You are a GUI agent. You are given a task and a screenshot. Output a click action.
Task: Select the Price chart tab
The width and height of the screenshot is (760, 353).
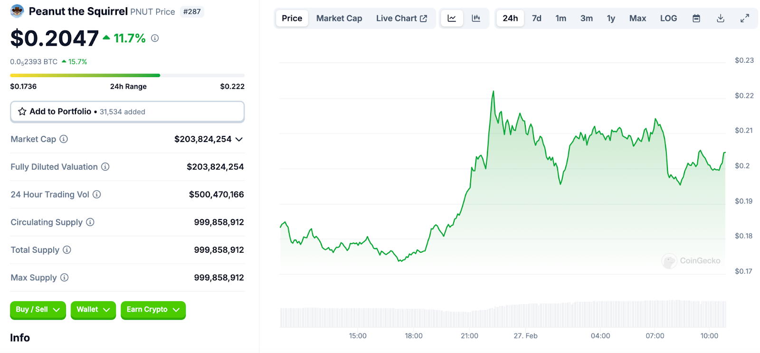coord(292,19)
